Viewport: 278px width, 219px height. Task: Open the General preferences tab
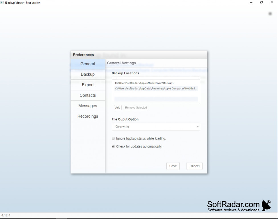[88, 64]
